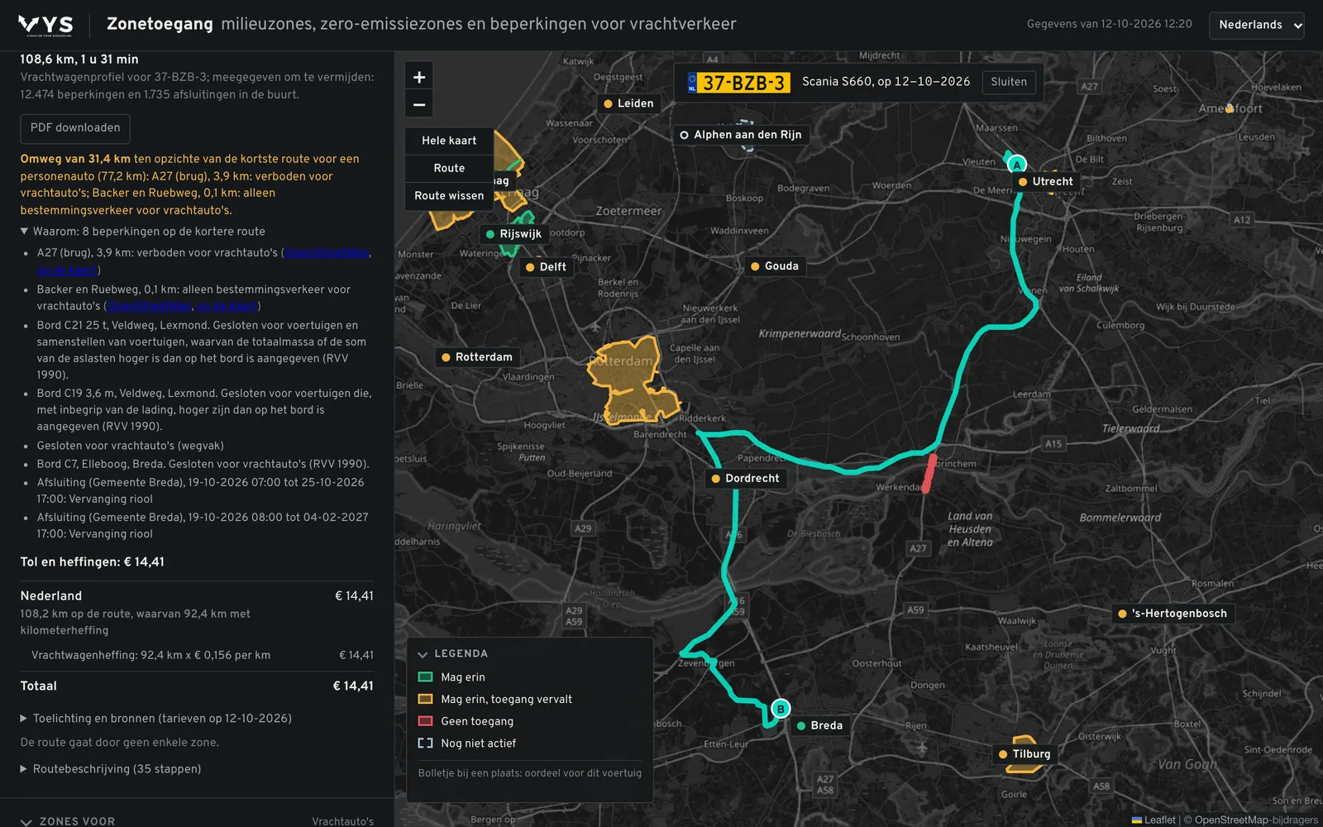The width and height of the screenshot is (1323, 827).
Task: Select the 's-Hertogenbosch city marker
Action: 1173,614
